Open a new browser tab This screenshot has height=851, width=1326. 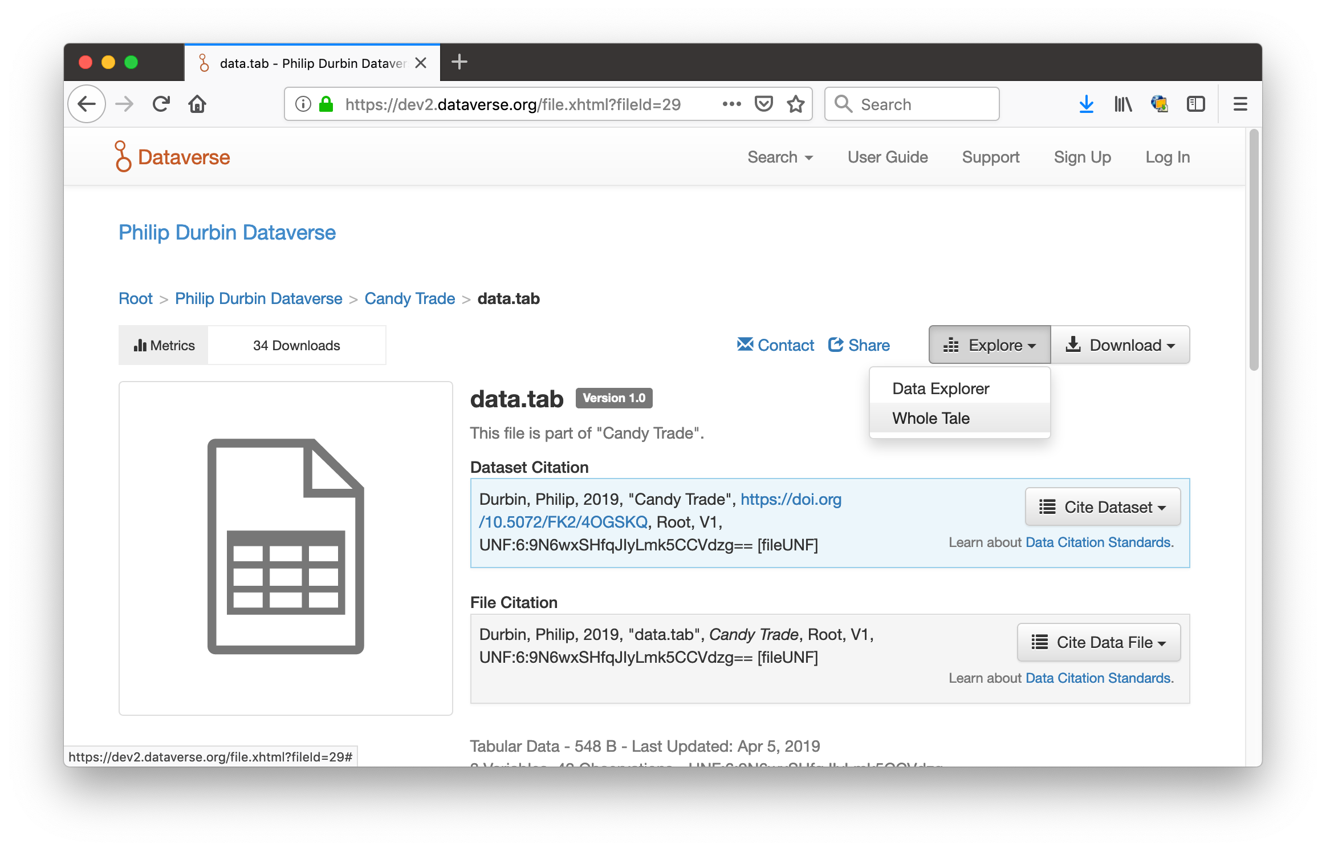click(459, 62)
